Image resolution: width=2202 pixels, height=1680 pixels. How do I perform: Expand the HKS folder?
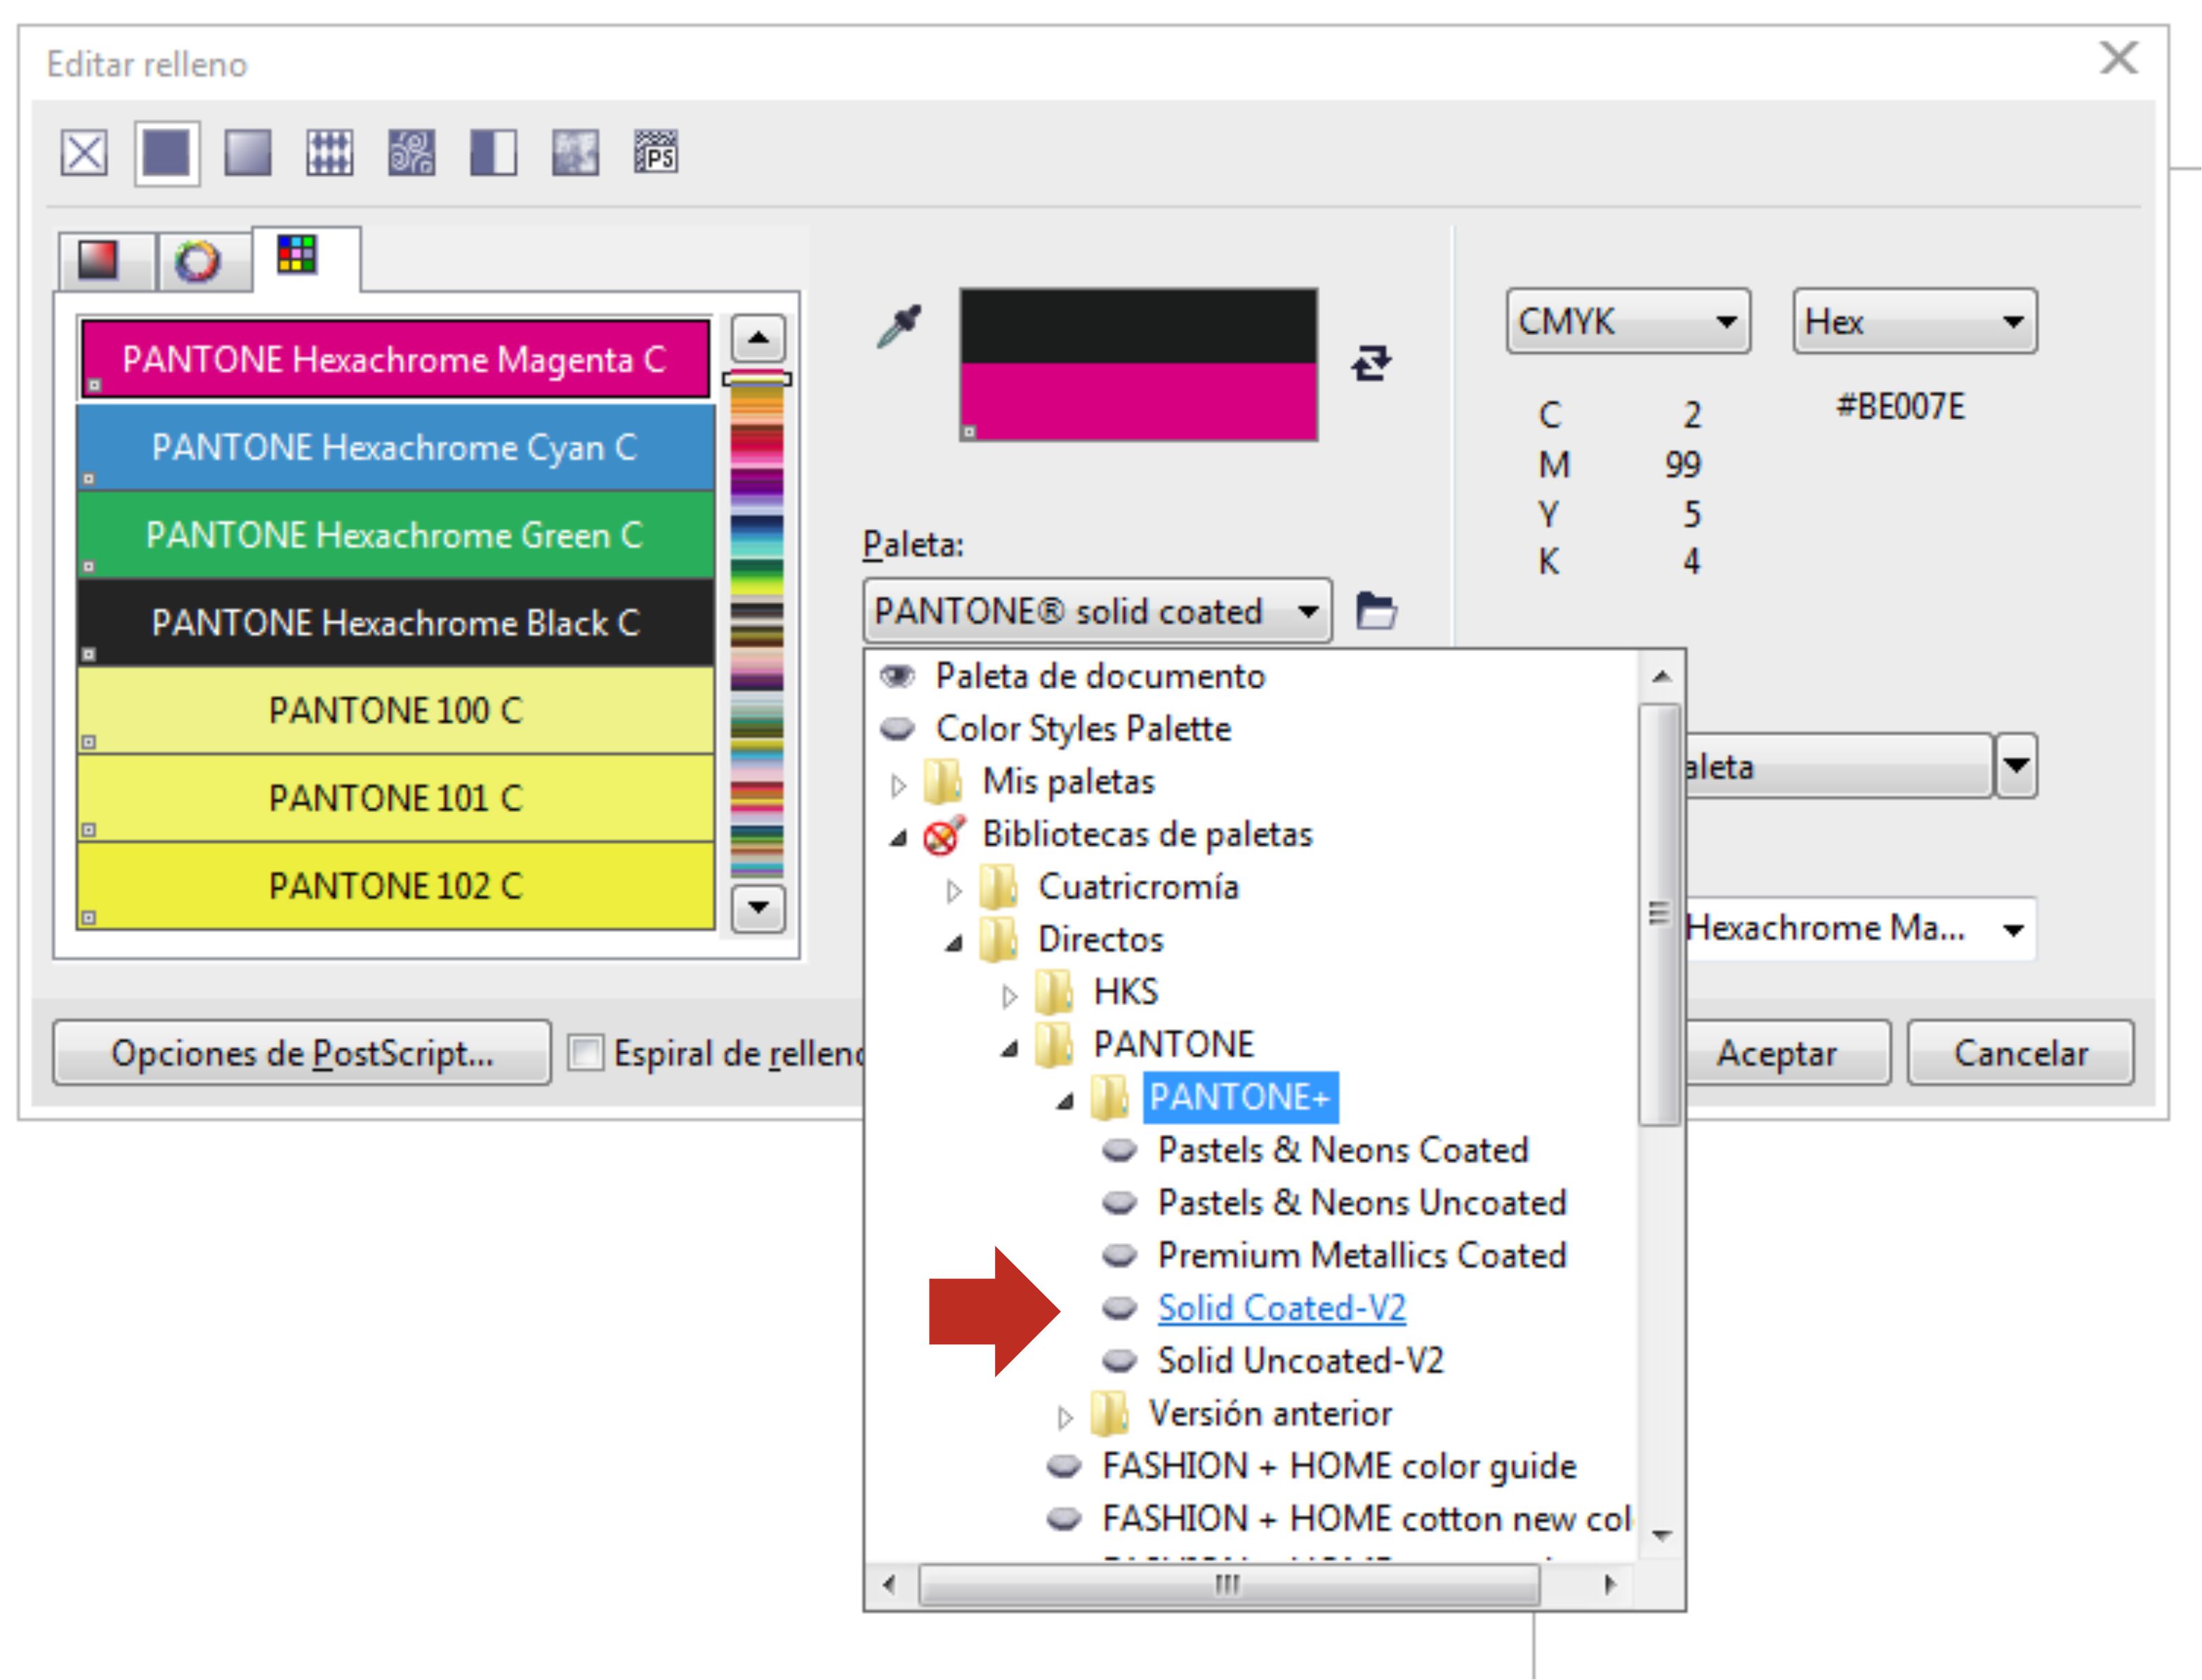[1010, 996]
